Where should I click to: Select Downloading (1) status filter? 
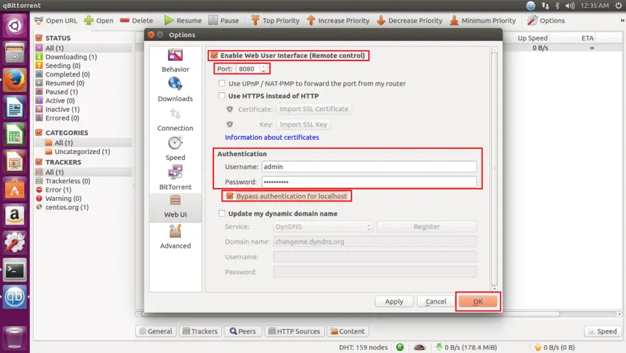[x=71, y=57]
